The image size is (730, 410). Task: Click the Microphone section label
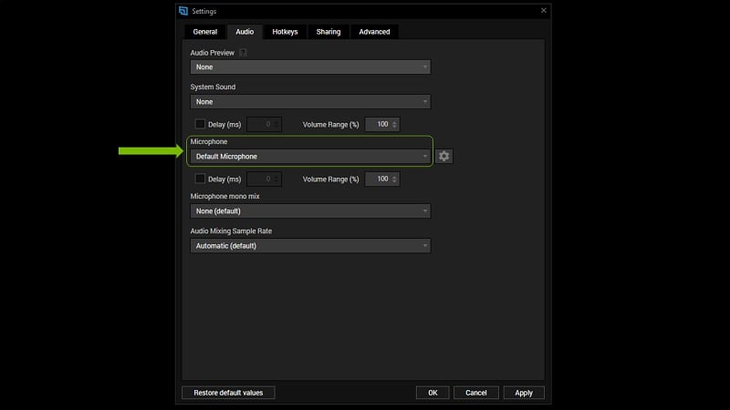point(209,141)
